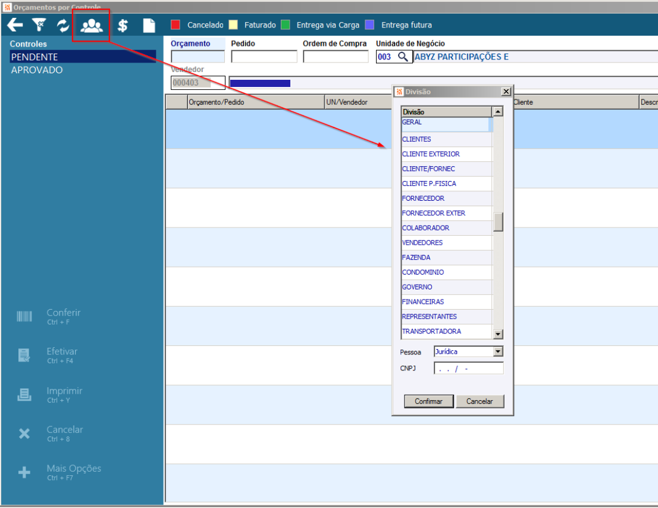
Task: Select GOVERNO division
Action: click(446, 287)
